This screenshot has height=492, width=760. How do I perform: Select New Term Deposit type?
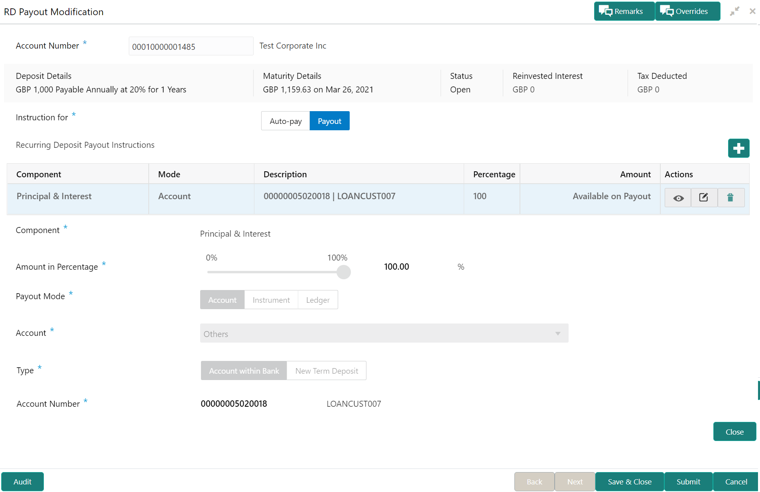tap(327, 370)
